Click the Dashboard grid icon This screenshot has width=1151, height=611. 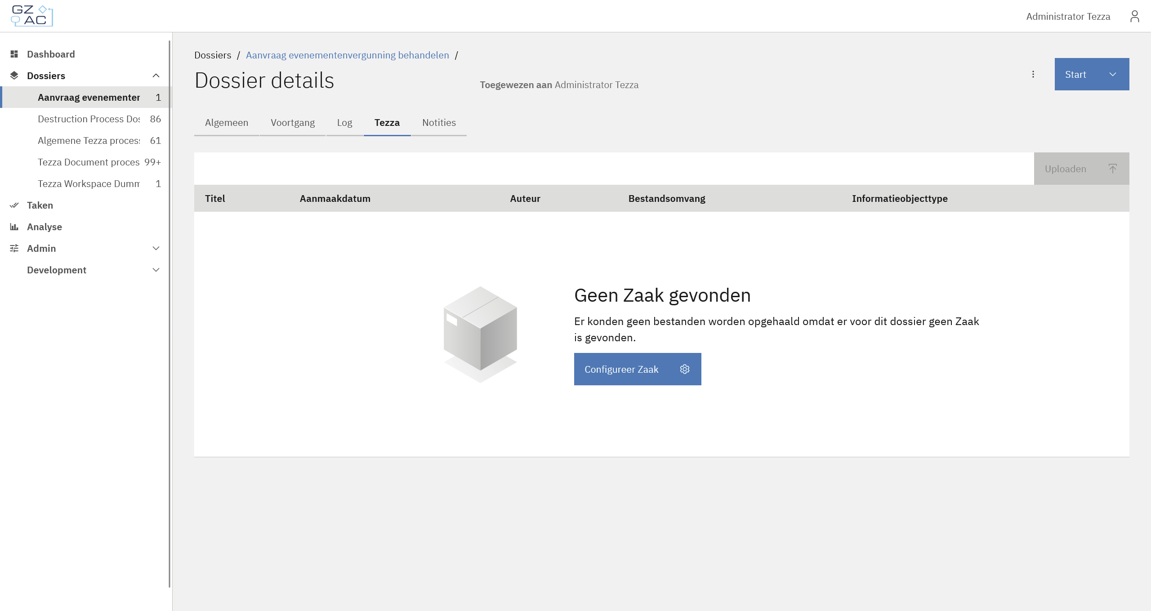[14, 54]
